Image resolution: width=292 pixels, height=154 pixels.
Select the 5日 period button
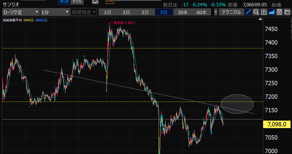click(x=164, y=12)
